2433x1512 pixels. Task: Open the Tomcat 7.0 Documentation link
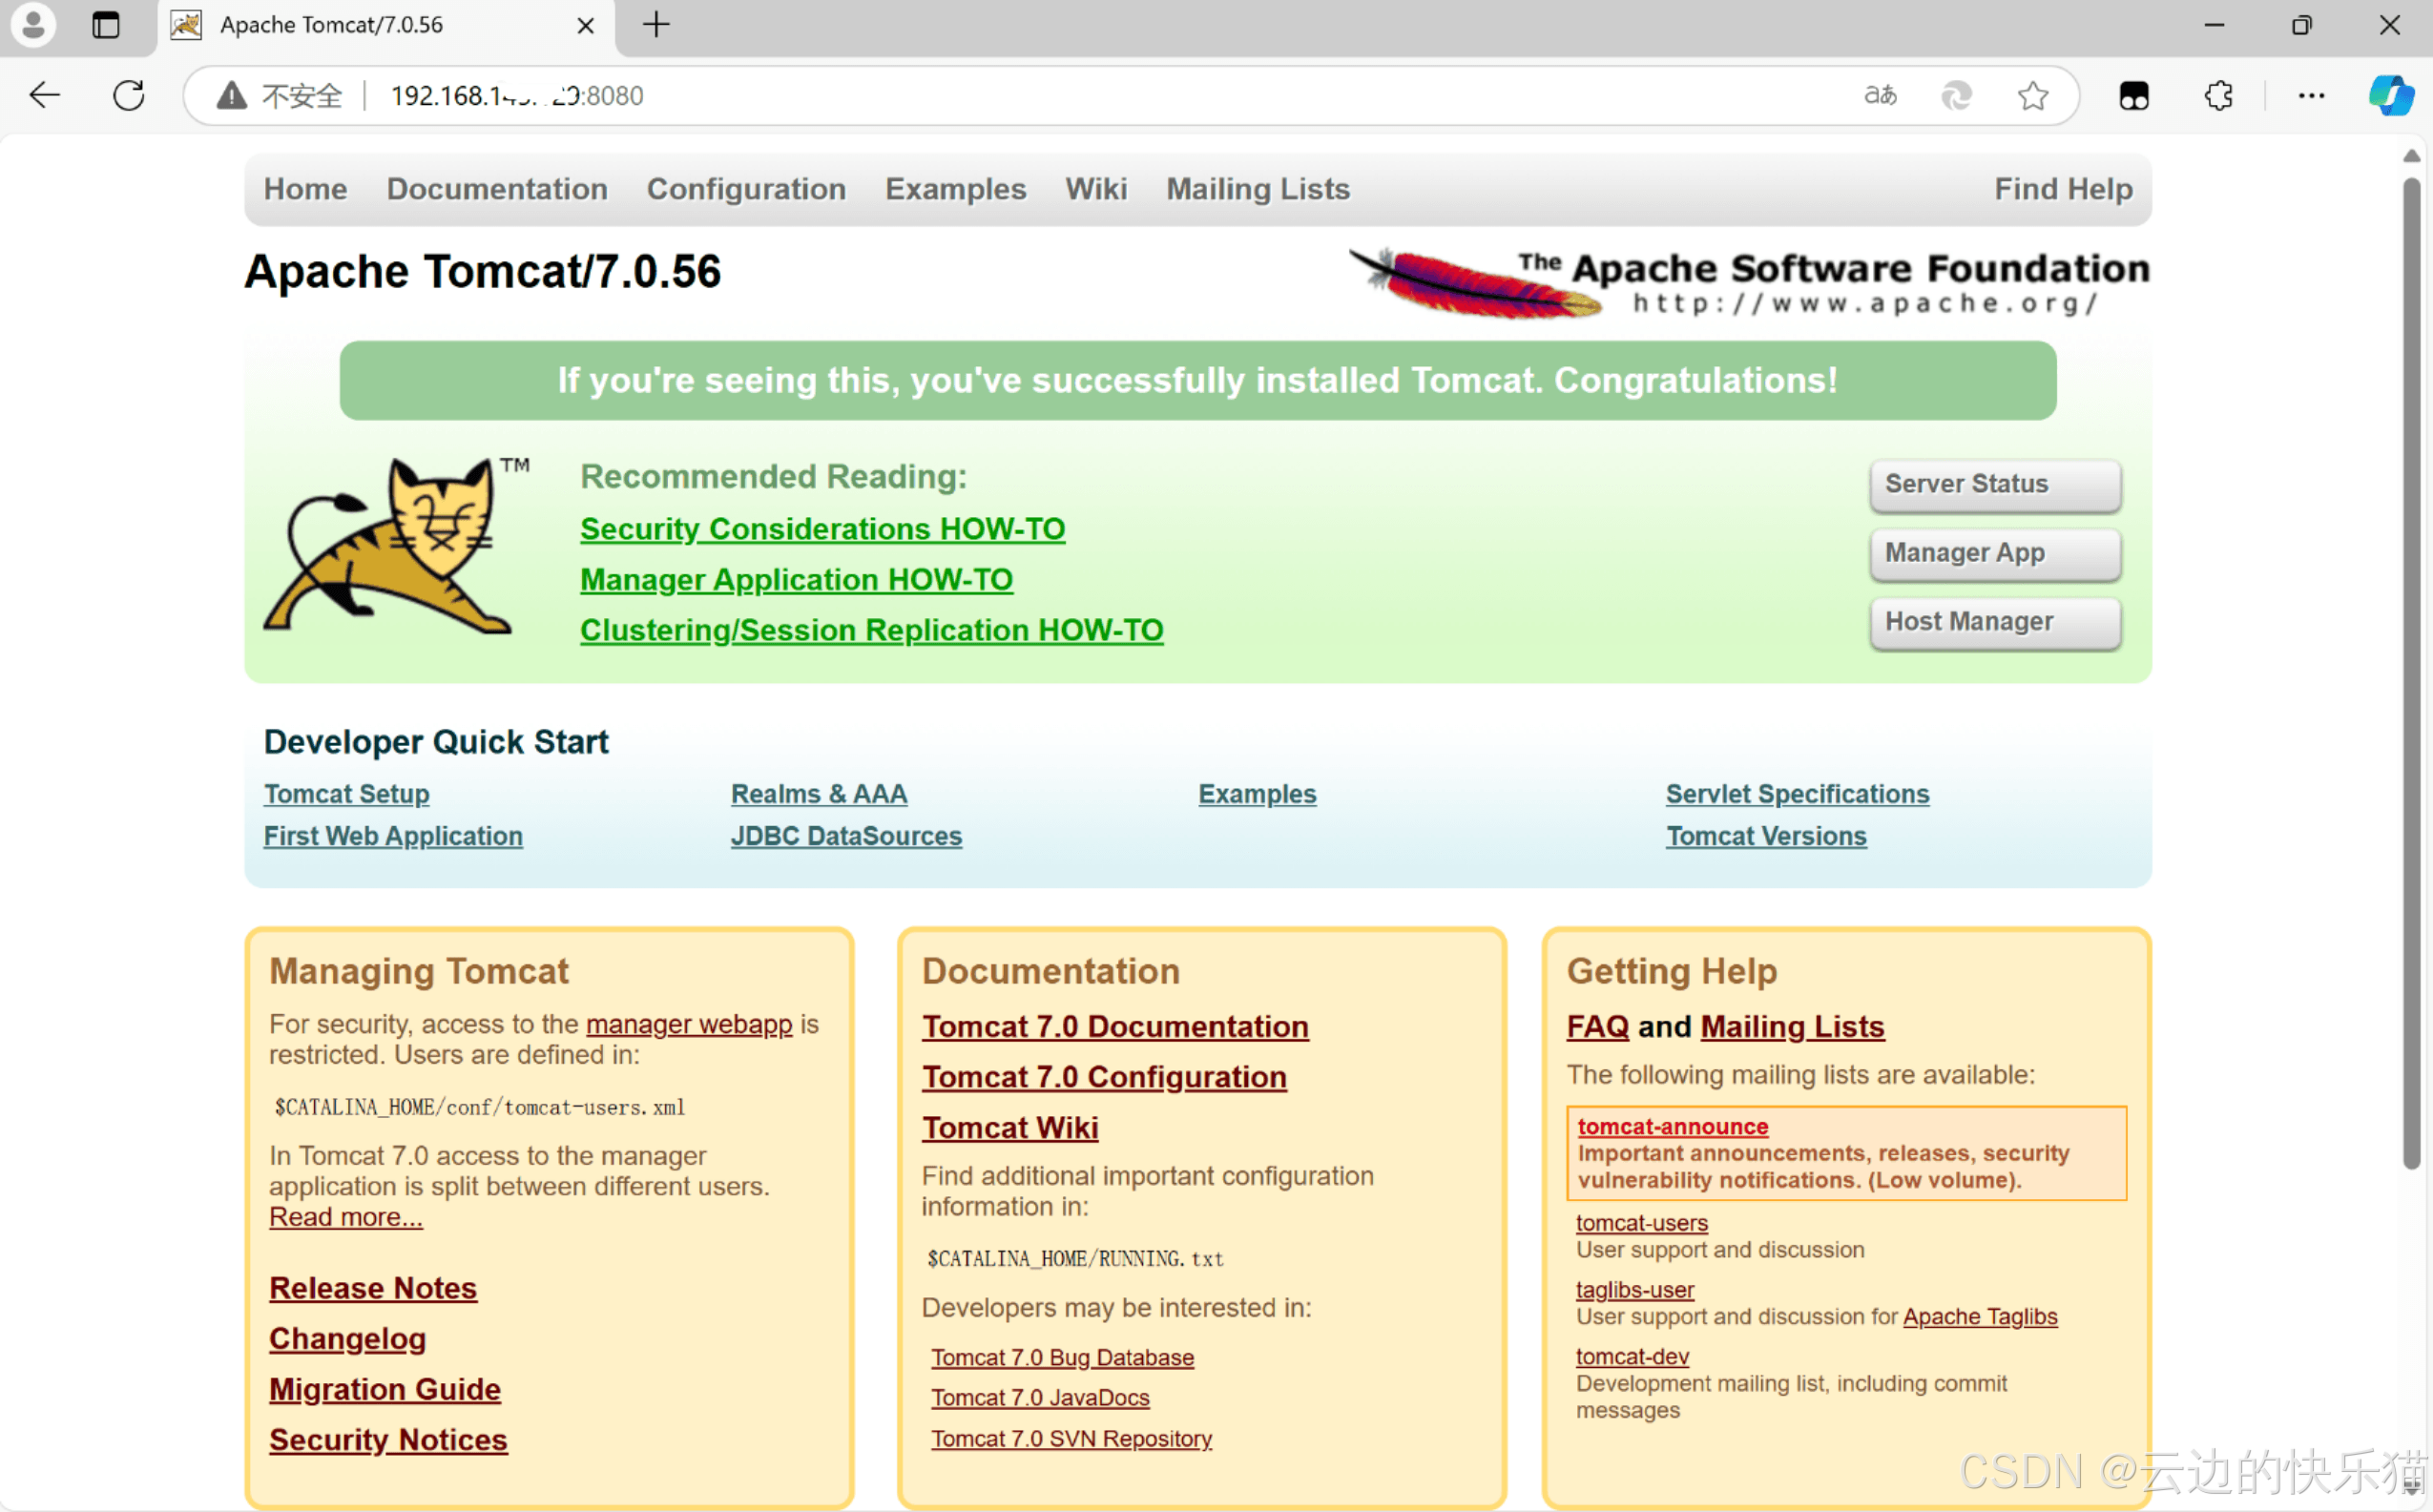(x=1115, y=1027)
